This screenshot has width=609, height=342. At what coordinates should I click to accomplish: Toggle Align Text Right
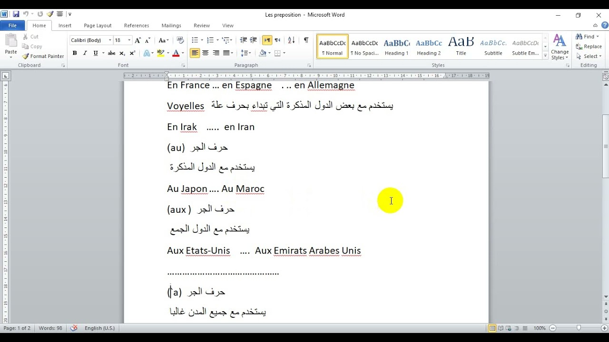coord(216,53)
